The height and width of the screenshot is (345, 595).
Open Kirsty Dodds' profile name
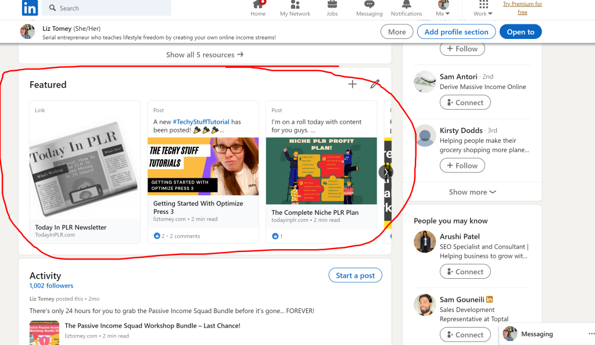tap(461, 131)
